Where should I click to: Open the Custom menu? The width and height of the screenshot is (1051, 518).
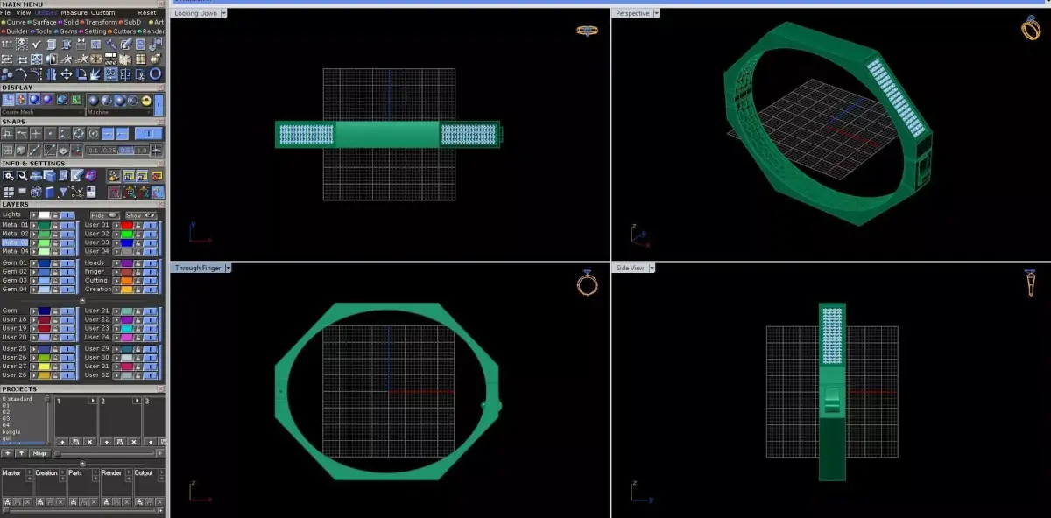103,12
